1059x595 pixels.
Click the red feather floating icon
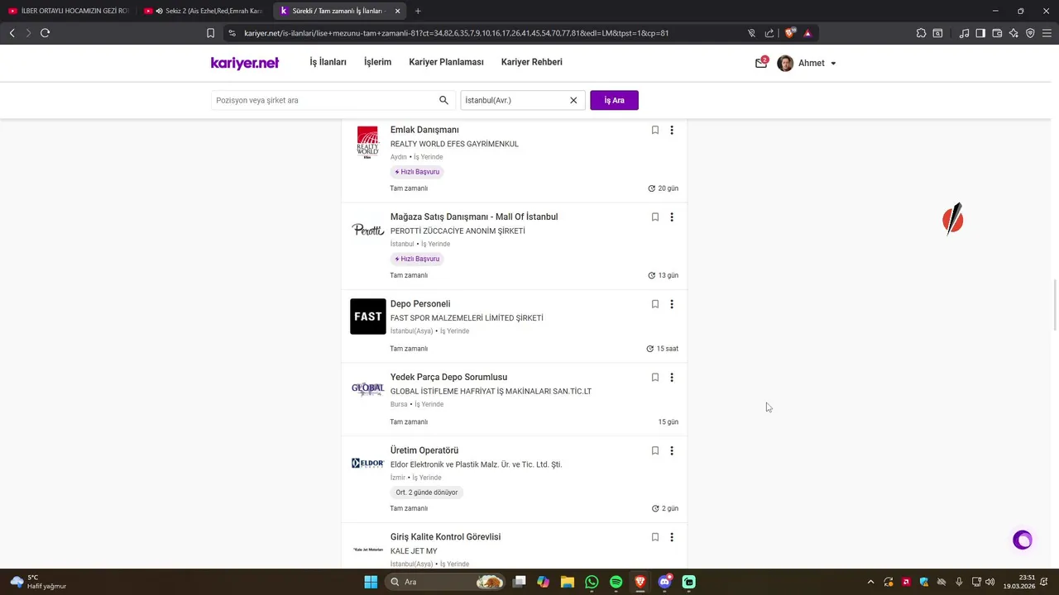click(953, 219)
